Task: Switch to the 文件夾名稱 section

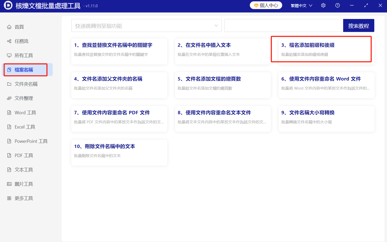Action: pyautogui.click(x=26, y=84)
